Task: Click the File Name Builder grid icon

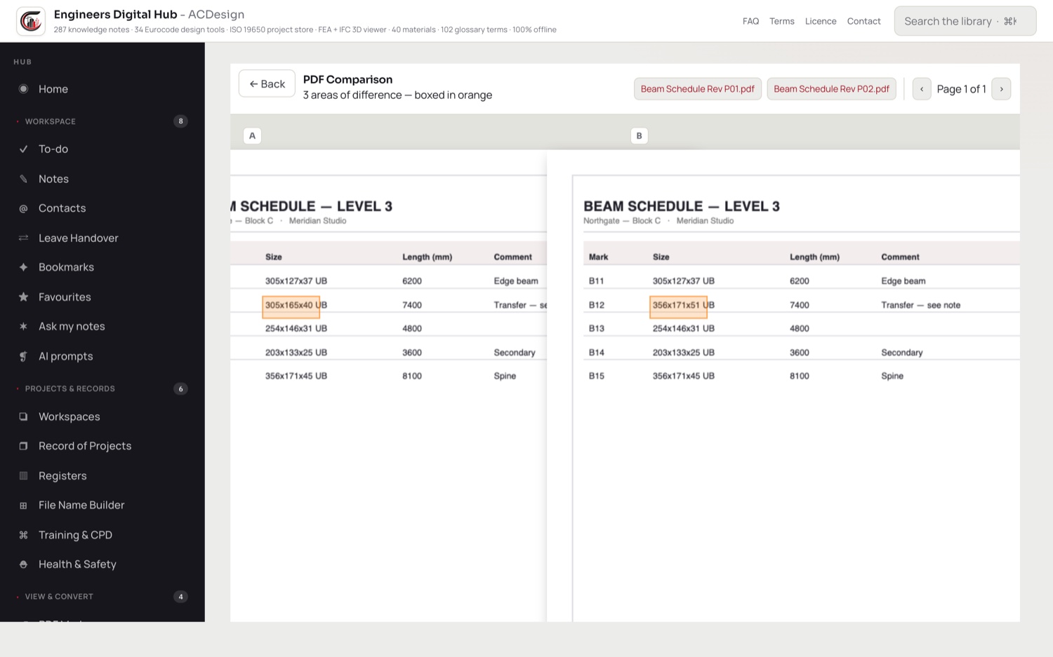Action: pos(23,505)
